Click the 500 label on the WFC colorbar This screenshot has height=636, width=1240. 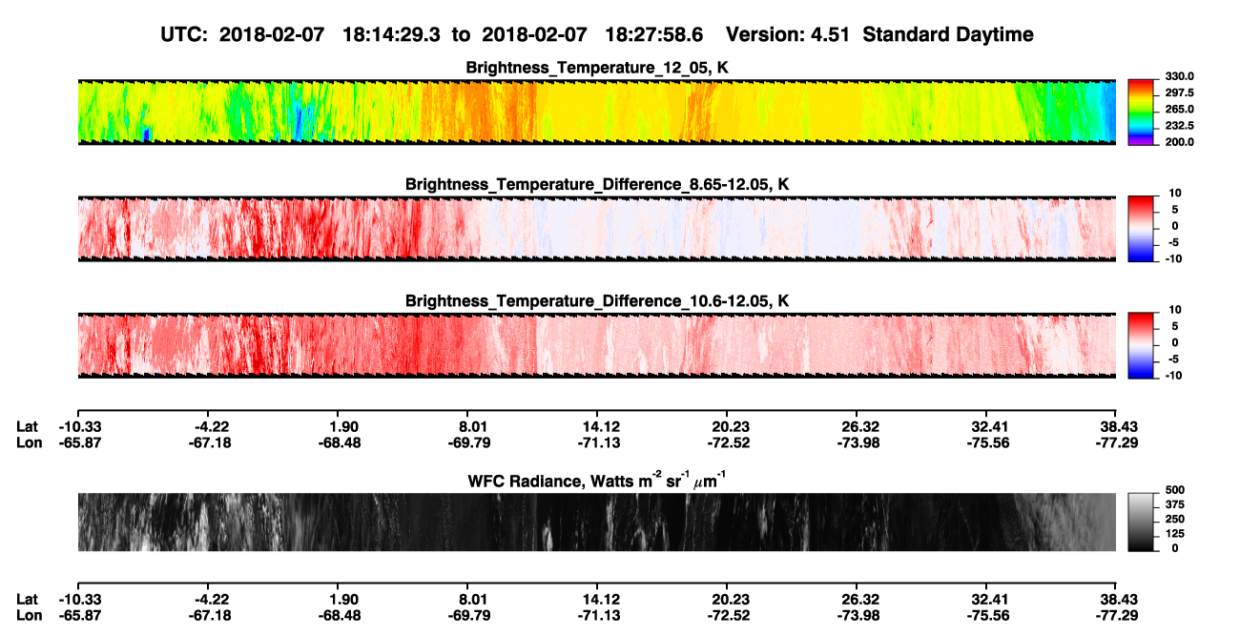(1175, 490)
